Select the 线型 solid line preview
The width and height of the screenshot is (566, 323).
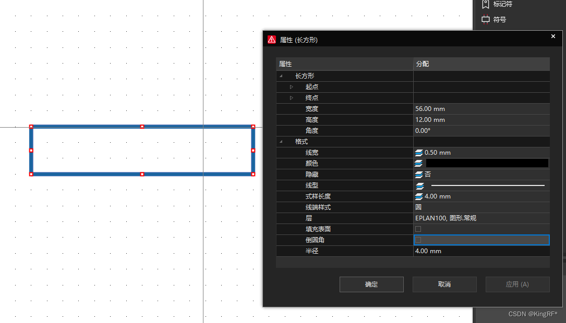coord(488,185)
